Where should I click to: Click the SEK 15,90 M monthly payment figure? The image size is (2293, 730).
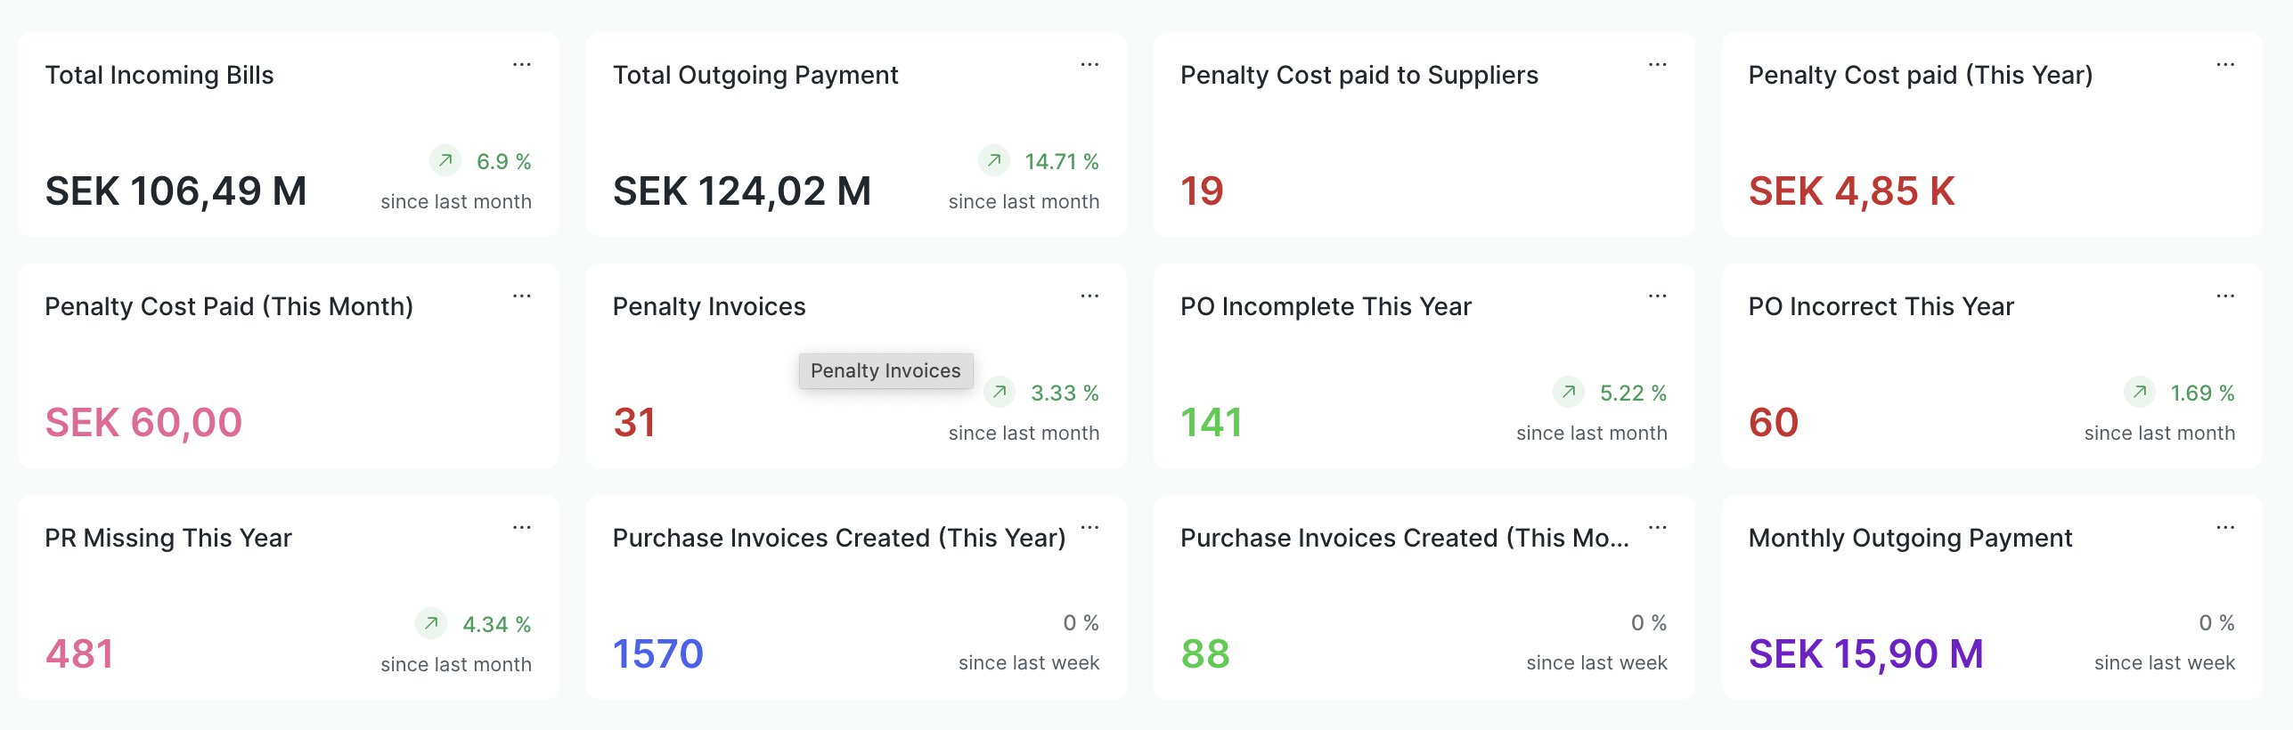[x=1865, y=654]
